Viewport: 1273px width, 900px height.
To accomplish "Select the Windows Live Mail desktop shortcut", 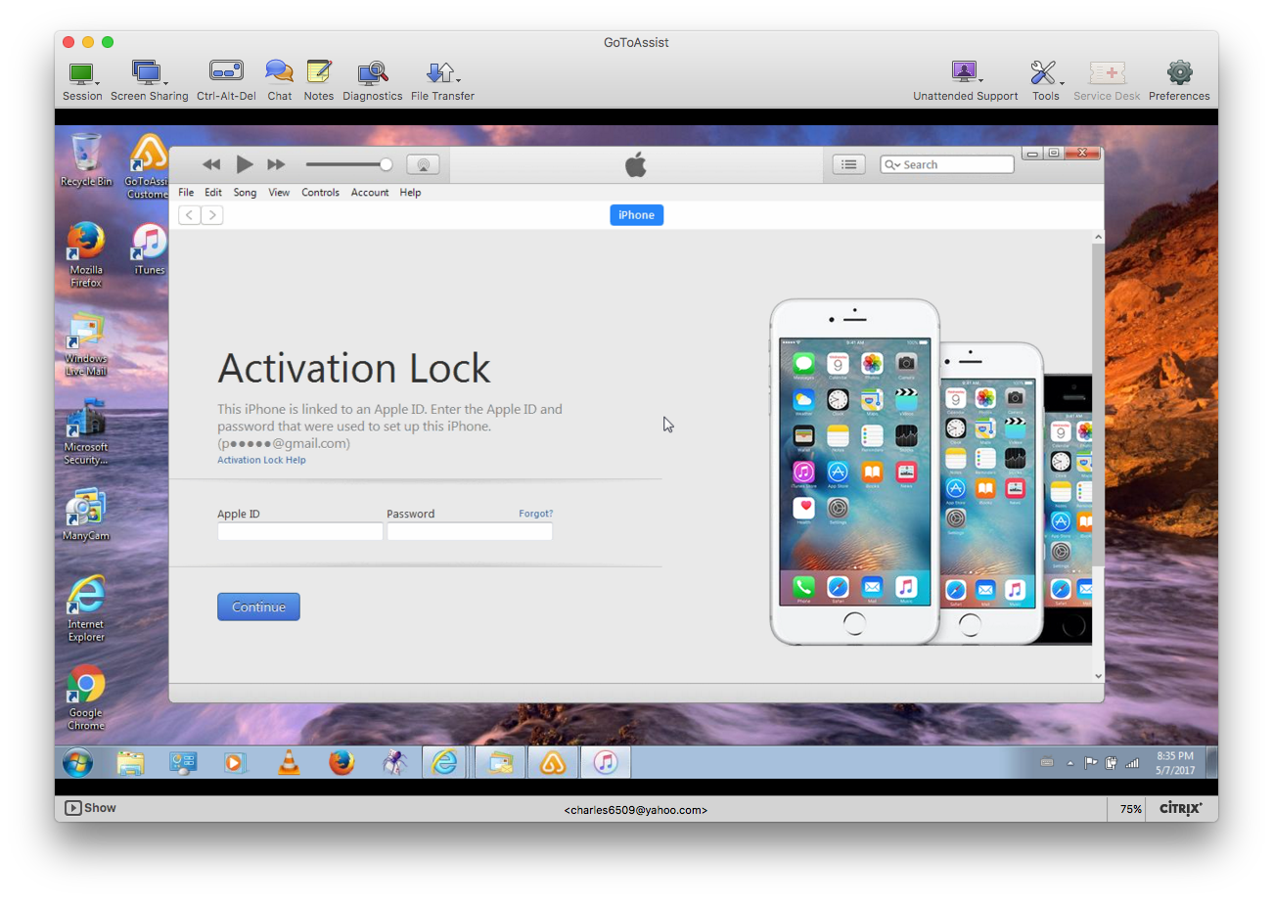I will coord(86,344).
